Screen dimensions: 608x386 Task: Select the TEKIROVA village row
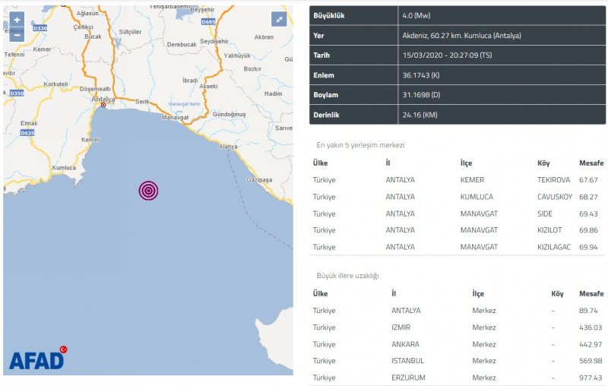pyautogui.click(x=458, y=180)
